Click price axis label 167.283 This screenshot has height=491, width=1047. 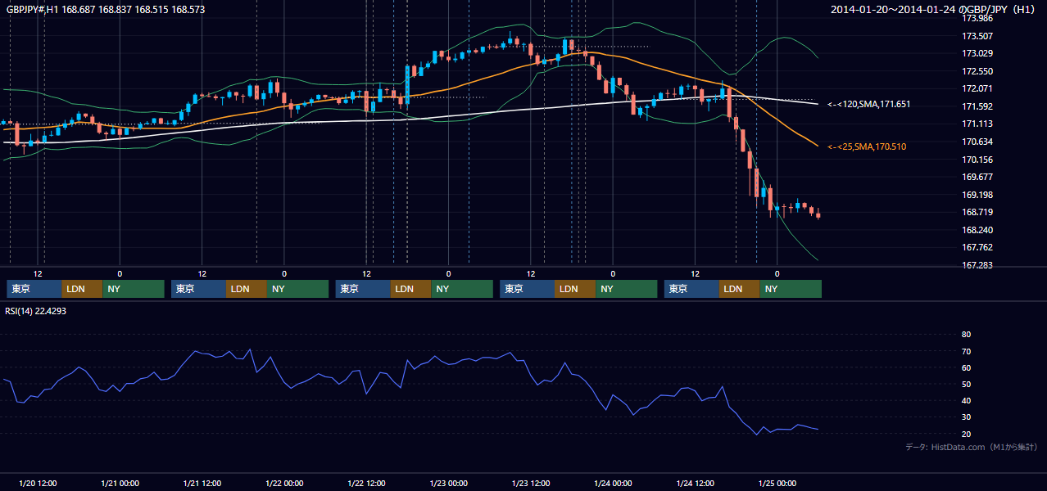977,265
